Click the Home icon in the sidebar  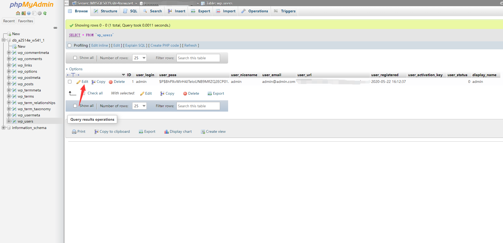pos(18,13)
